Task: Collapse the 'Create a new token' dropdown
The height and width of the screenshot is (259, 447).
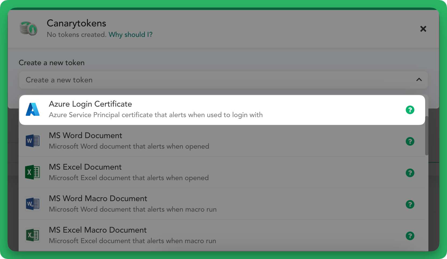Action: click(x=223, y=80)
